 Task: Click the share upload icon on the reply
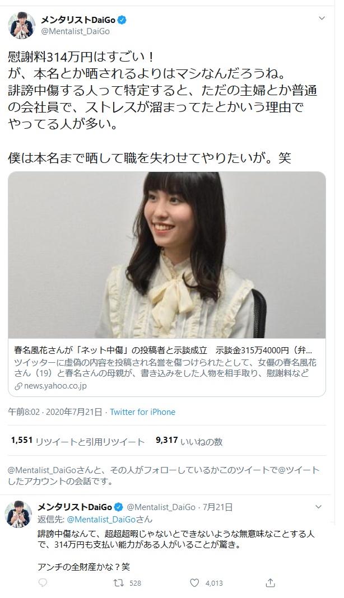pyautogui.click(x=270, y=582)
